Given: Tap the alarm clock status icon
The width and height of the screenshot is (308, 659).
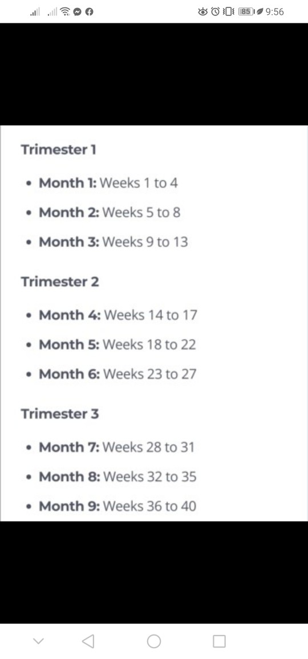Looking at the screenshot, I should point(215,12).
